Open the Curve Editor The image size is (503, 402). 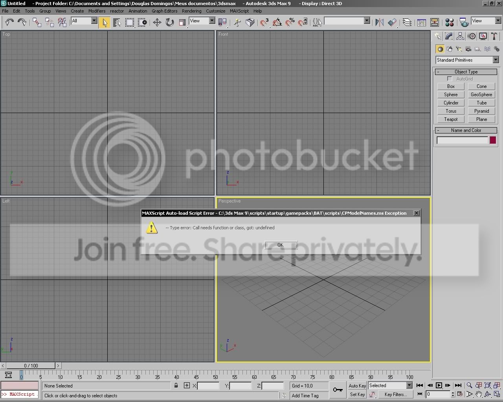click(422, 22)
